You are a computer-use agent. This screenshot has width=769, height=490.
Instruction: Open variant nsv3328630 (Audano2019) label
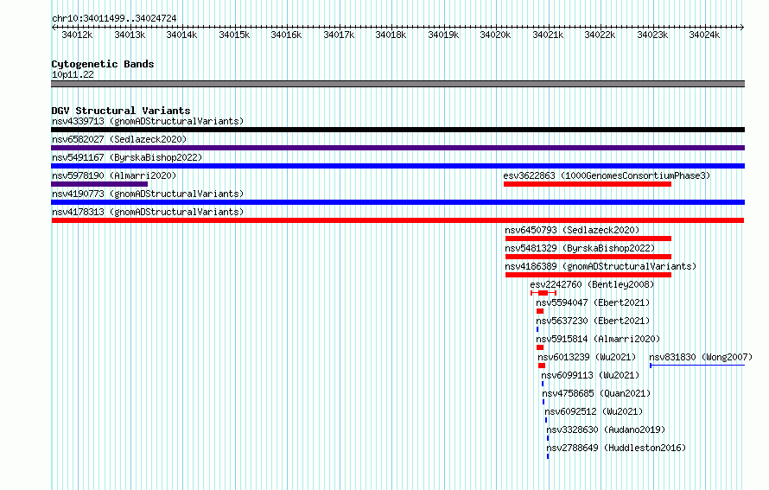[x=606, y=430]
